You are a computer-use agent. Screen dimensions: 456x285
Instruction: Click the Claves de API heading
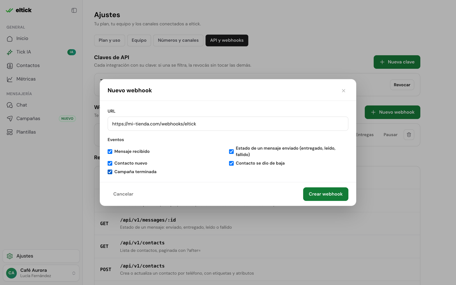[111, 58]
